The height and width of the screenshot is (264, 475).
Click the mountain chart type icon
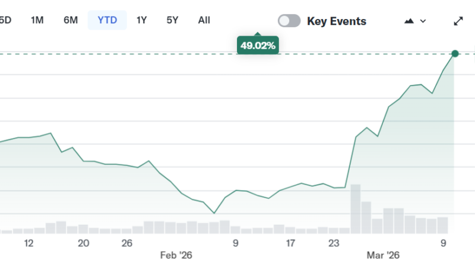click(408, 21)
